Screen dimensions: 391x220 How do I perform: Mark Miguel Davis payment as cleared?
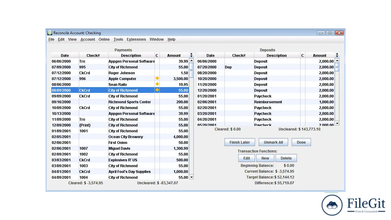[x=157, y=148]
